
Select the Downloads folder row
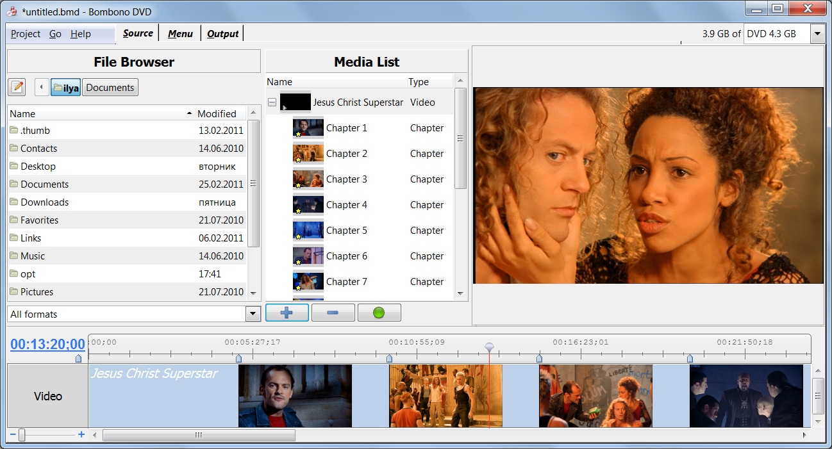point(127,202)
